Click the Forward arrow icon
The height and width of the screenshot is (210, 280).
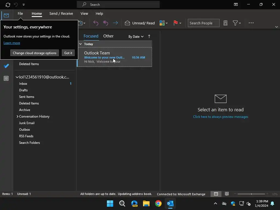tap(115, 23)
